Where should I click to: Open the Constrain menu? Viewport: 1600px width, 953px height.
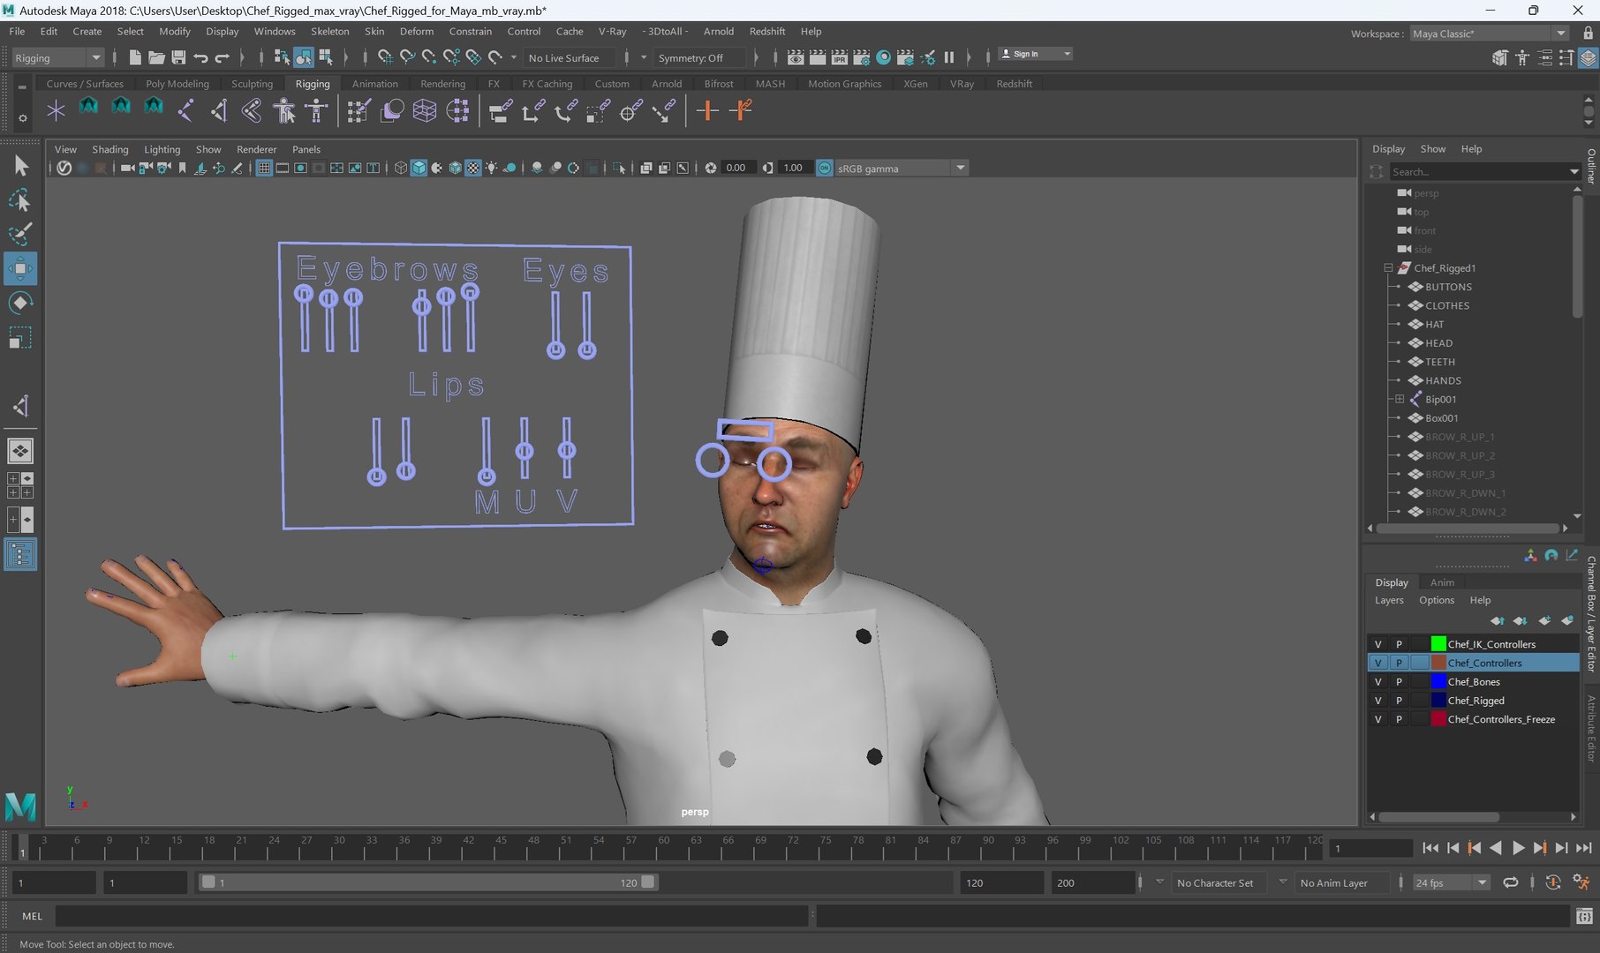(x=470, y=31)
